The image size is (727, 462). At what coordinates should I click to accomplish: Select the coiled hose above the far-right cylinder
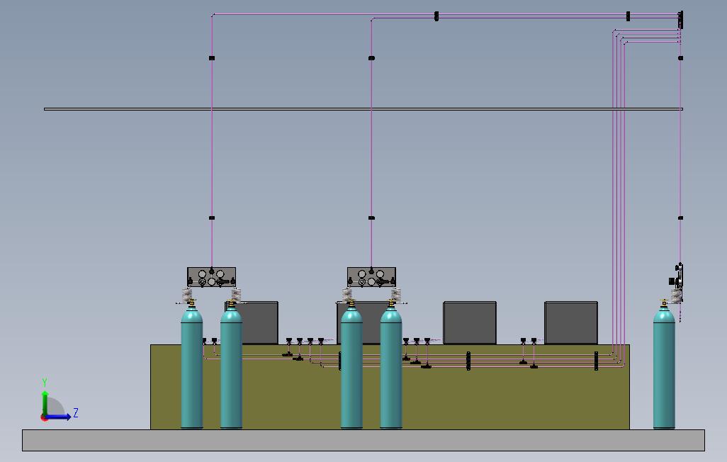pyautogui.click(x=677, y=295)
